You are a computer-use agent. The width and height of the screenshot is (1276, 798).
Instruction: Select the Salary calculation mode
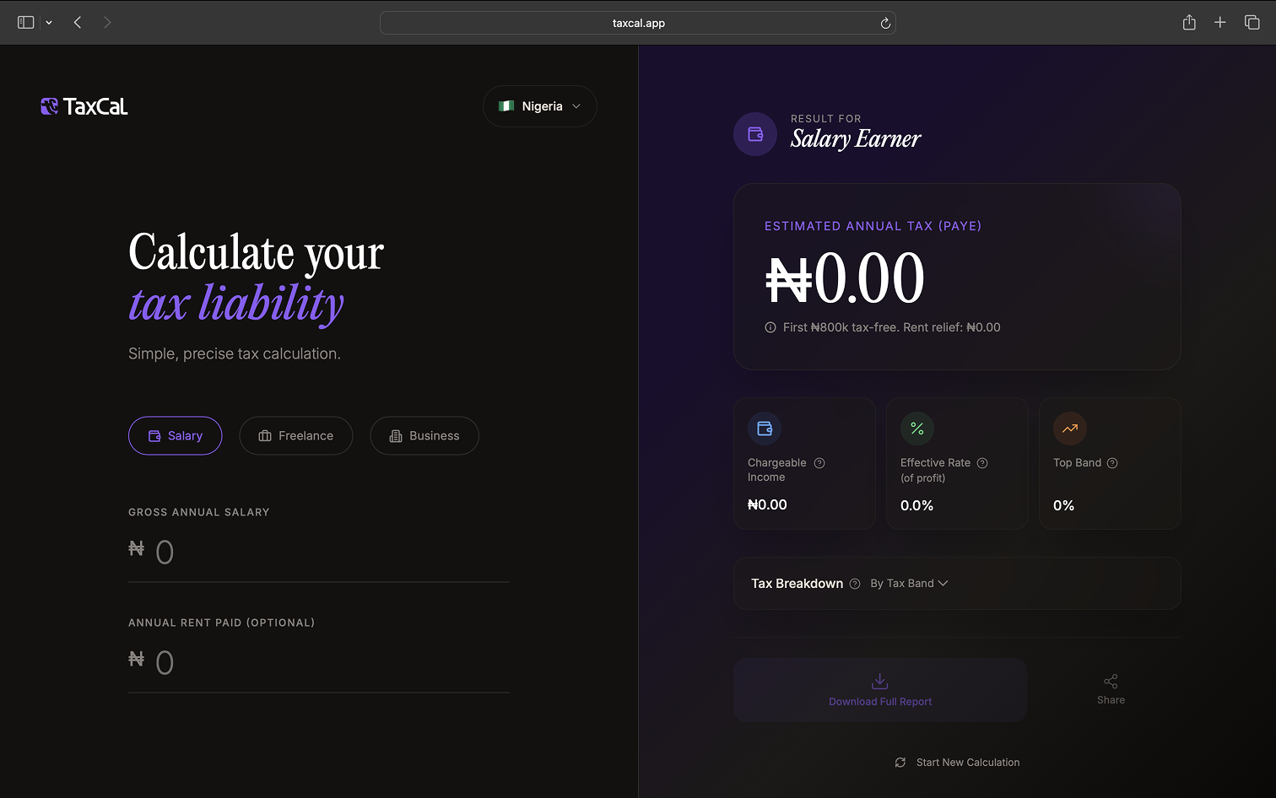tap(175, 435)
